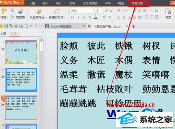The image size is (175, 129).
Task: Switch to the 插入 ribbon tab
Action: (x=45, y=3)
